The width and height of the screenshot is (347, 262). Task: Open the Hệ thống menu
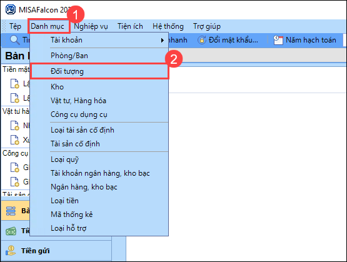tap(168, 26)
